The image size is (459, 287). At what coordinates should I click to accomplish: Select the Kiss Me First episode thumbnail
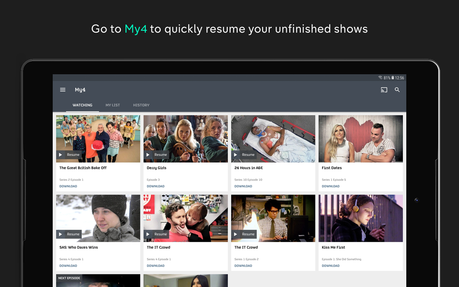pyautogui.click(x=360, y=218)
